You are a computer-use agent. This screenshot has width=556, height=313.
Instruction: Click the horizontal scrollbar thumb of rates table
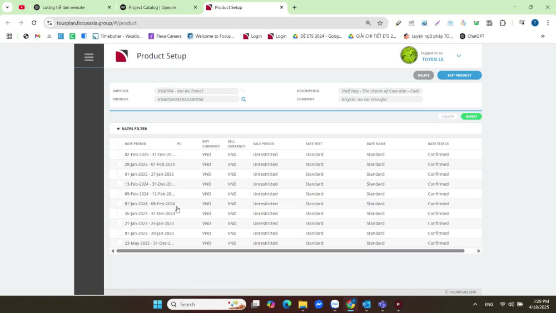pyautogui.click(x=290, y=251)
